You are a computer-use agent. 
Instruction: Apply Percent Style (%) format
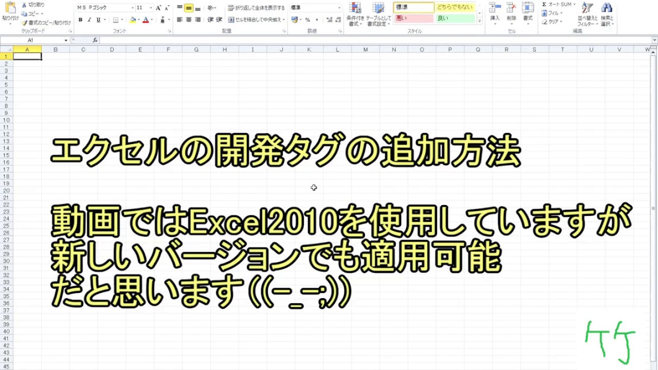[307, 20]
